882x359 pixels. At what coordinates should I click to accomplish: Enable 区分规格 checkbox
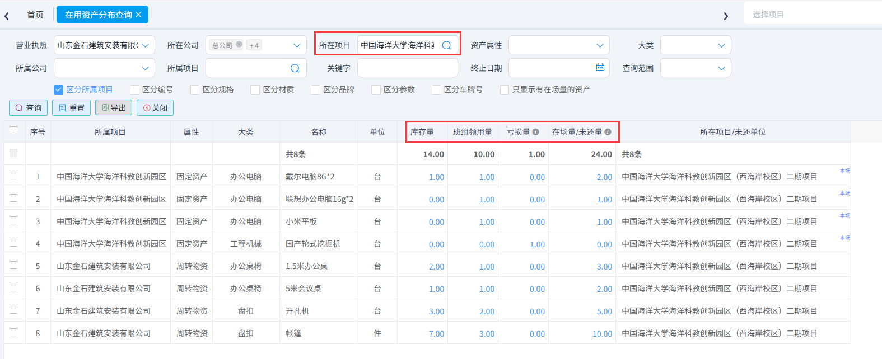click(x=195, y=89)
